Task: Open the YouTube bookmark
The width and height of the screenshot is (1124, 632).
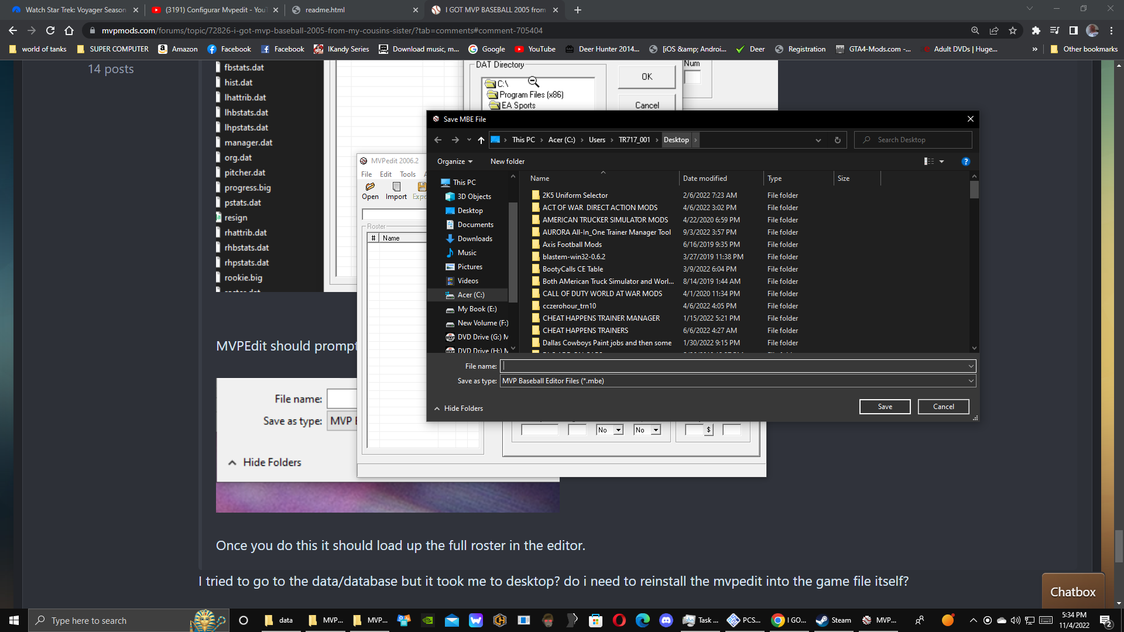Action: point(535,49)
